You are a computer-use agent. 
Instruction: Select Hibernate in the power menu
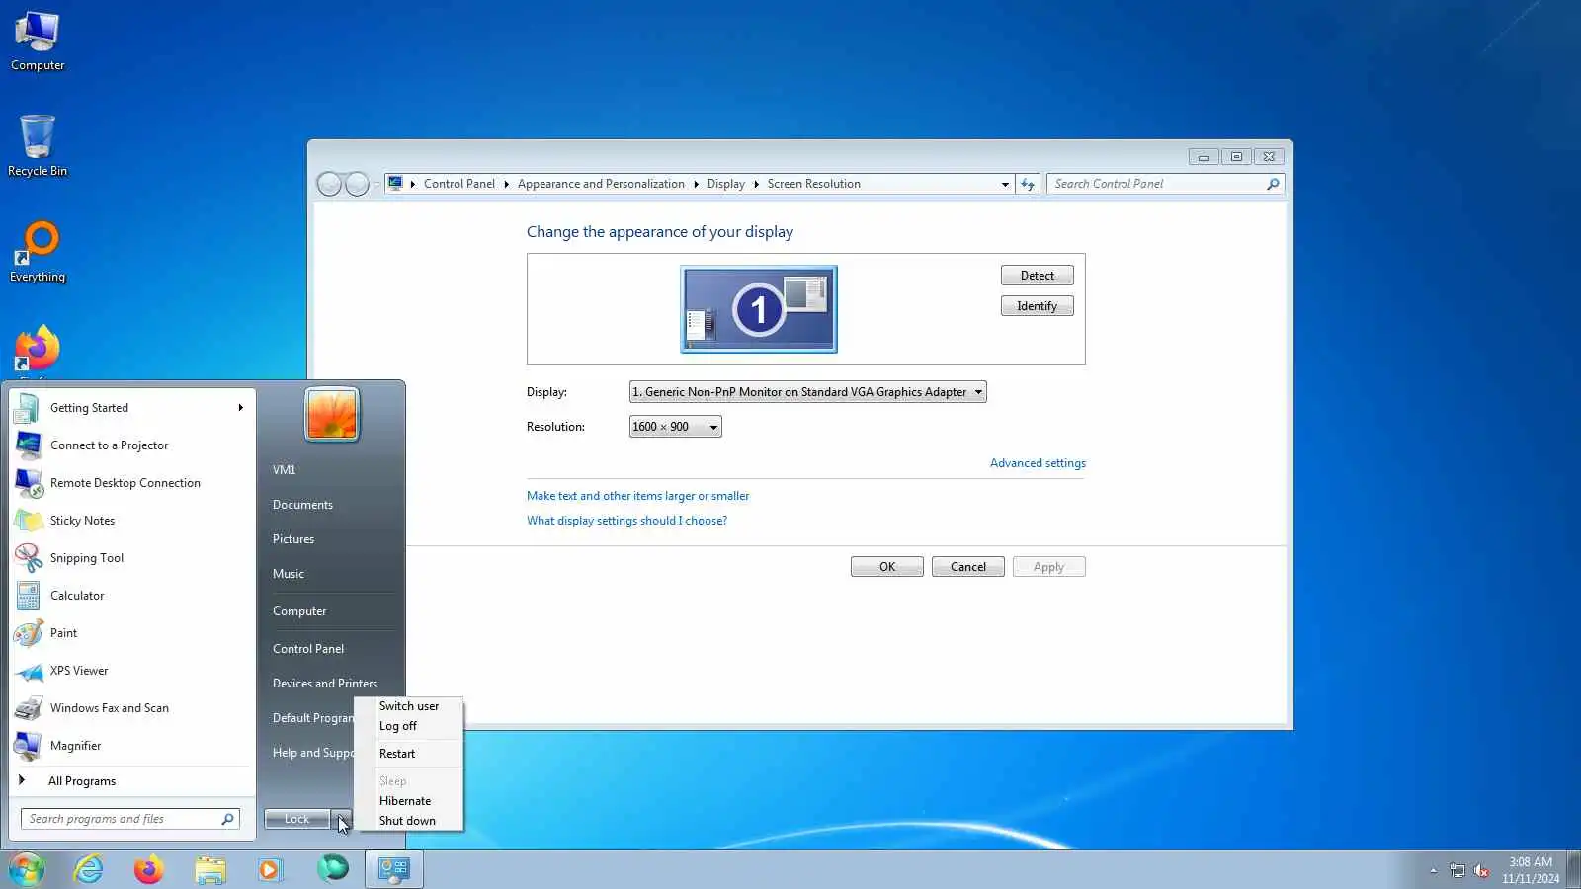point(405,801)
